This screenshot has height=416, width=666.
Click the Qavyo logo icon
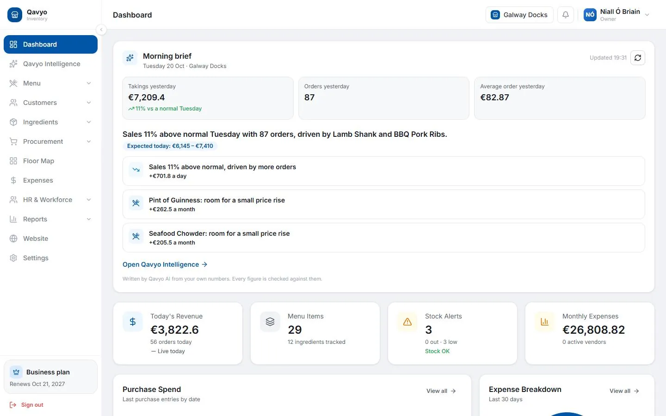[x=15, y=15]
